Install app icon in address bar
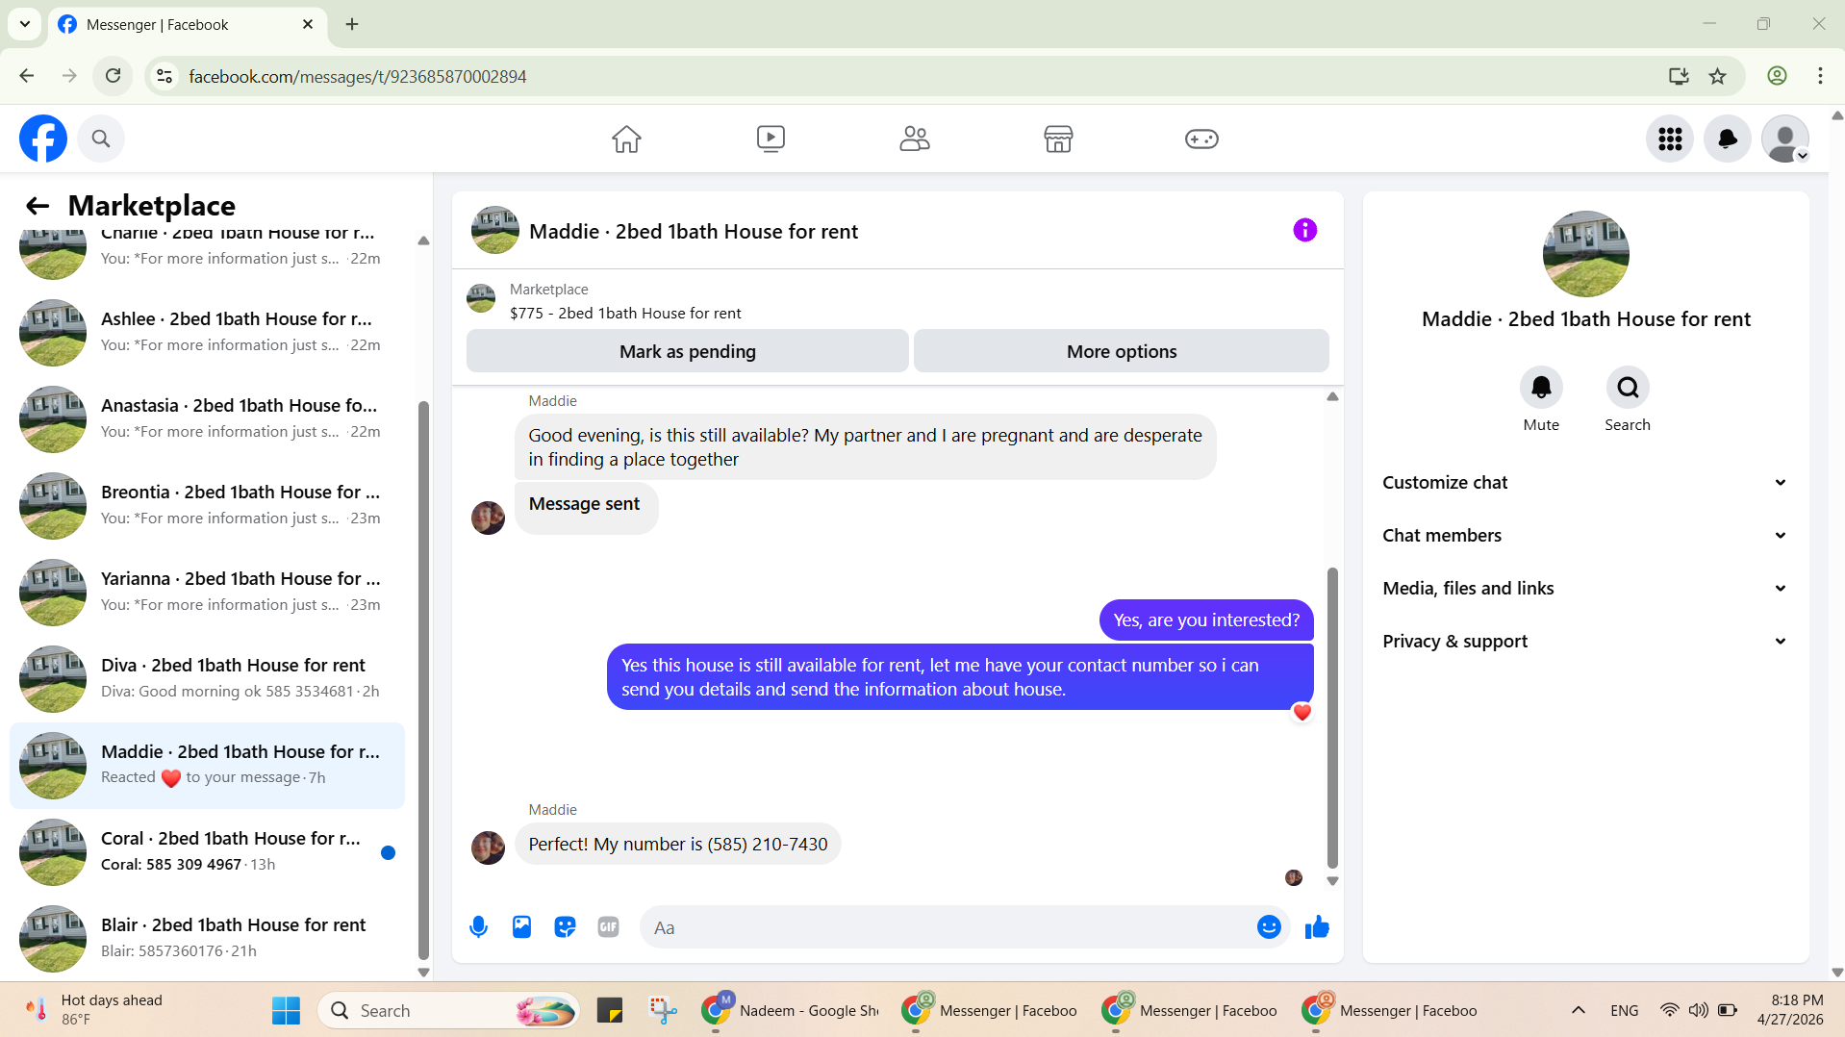This screenshot has height=1037, width=1845. click(x=1679, y=76)
